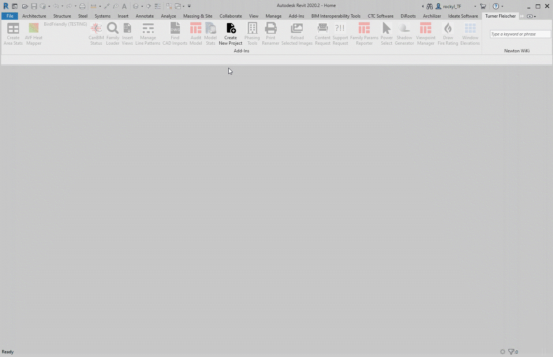Viewport: 553px width, 357px height.
Task: Click the Redo icon
Action: click(69, 6)
